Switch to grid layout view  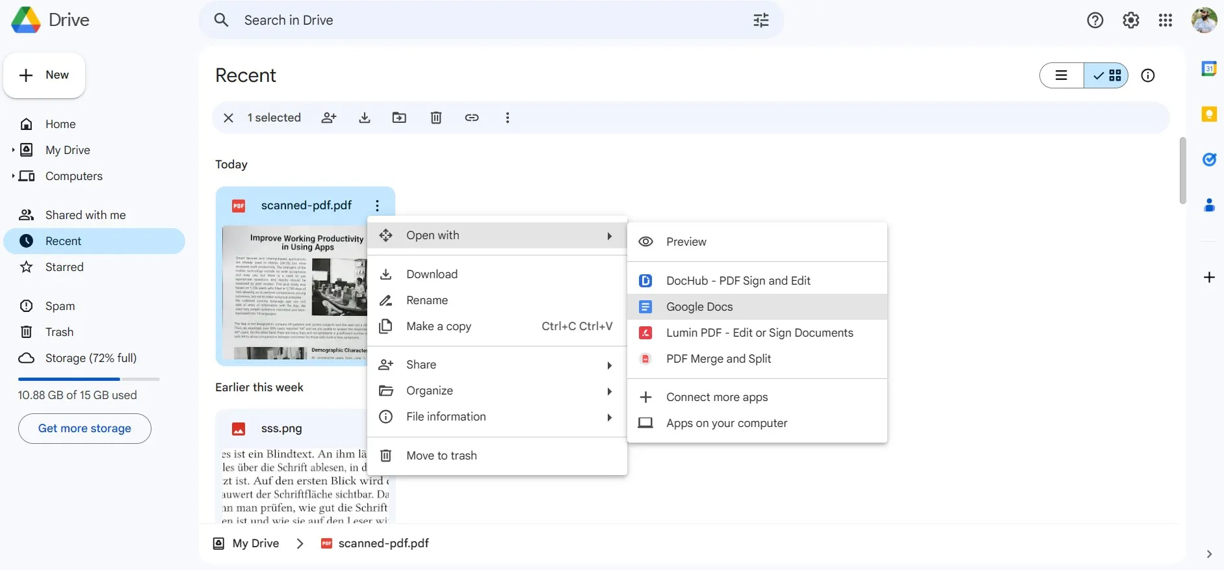(x=1106, y=75)
